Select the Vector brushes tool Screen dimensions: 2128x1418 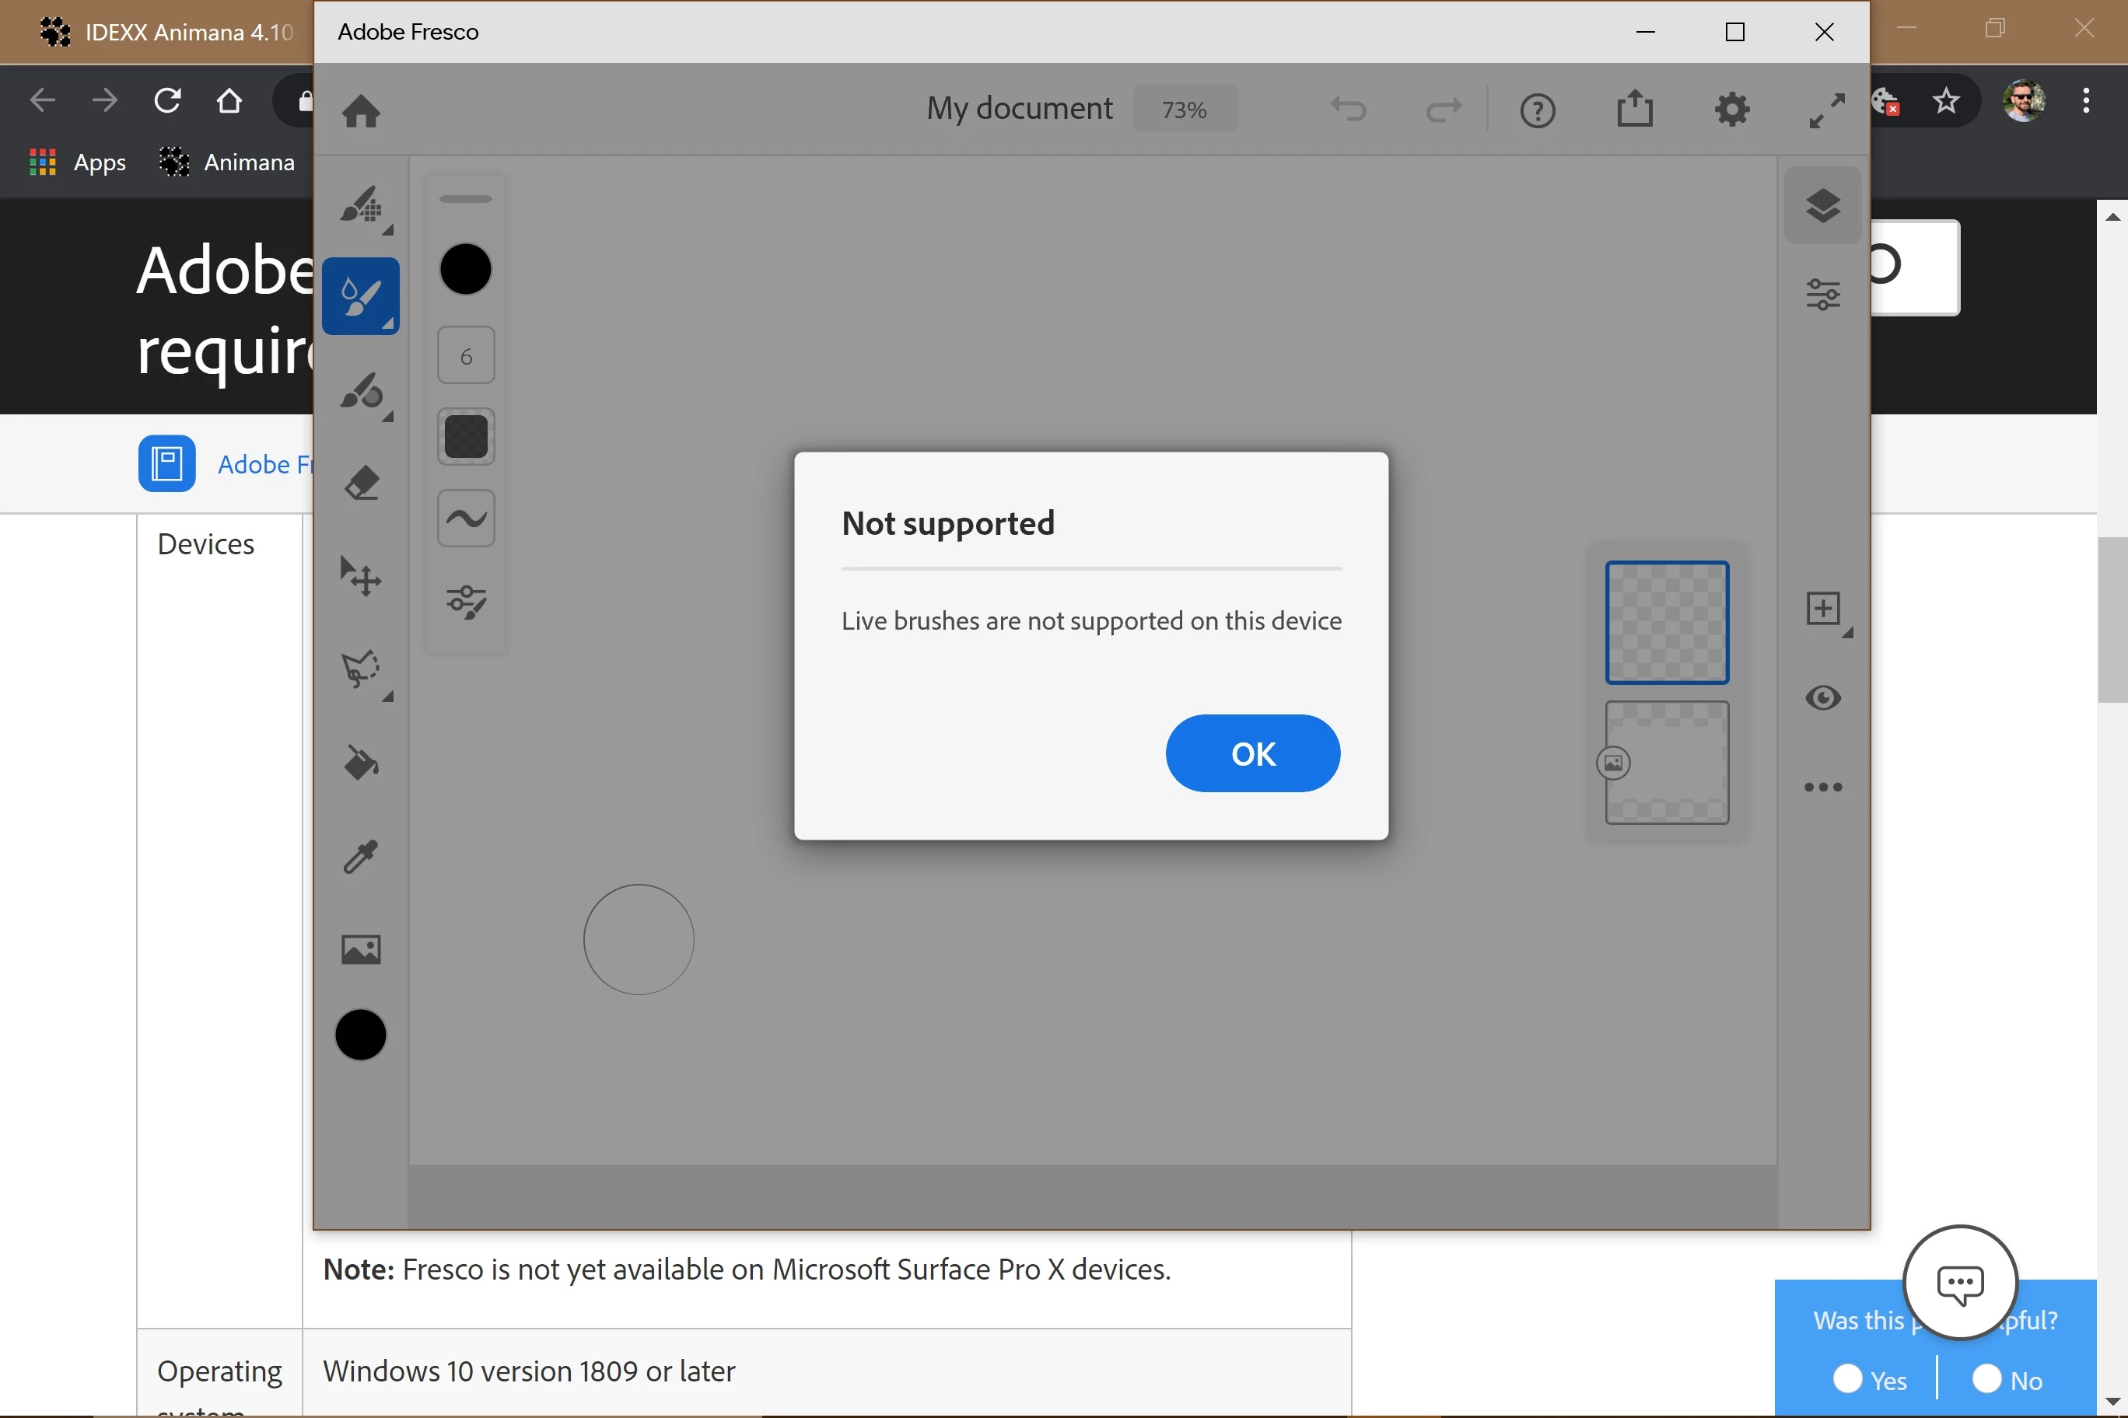click(x=360, y=392)
